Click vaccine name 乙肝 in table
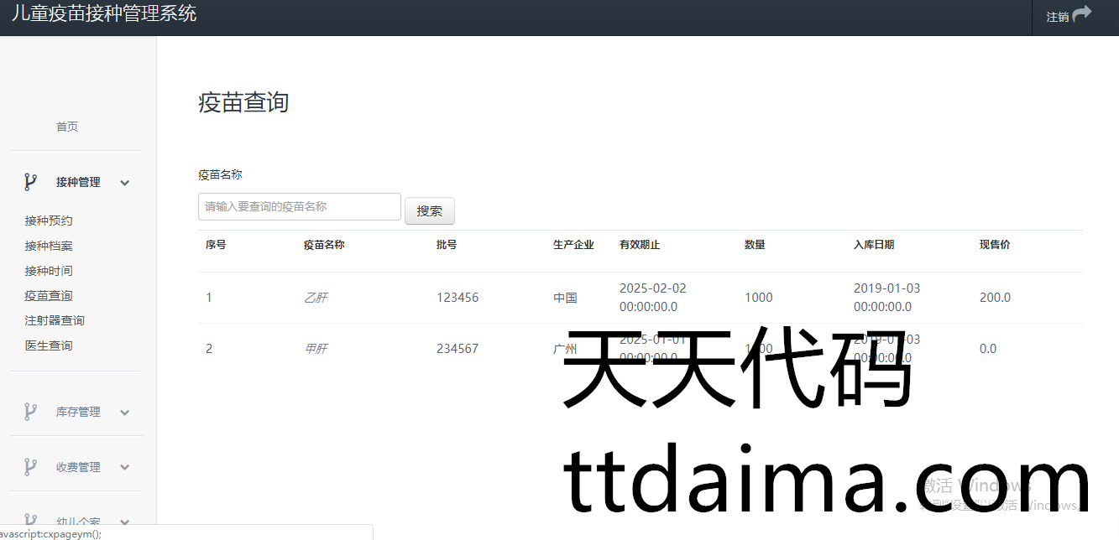The image size is (1119, 540). tap(316, 298)
